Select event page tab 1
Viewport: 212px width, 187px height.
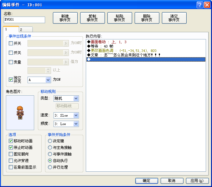coord(11,29)
